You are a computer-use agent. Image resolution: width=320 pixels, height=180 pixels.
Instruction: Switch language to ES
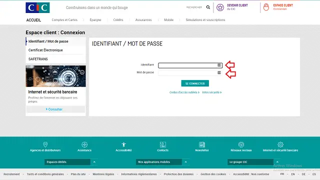tap(314, 174)
